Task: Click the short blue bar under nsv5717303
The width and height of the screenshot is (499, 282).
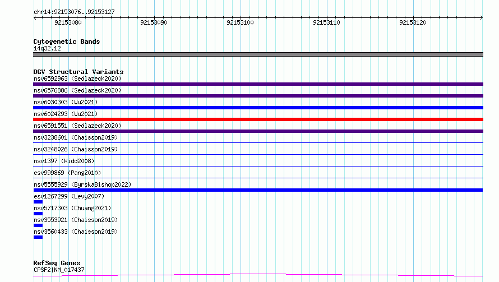Action: (x=38, y=214)
